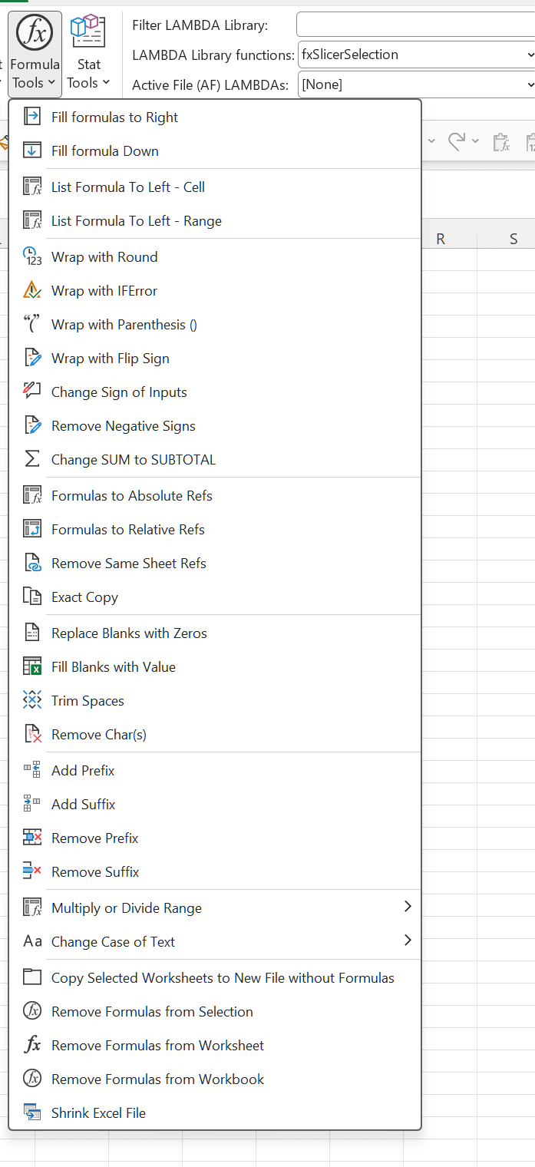Viewport: 535px width, 1167px height.
Task: Click the Add Prefix icon
Action: (x=32, y=770)
